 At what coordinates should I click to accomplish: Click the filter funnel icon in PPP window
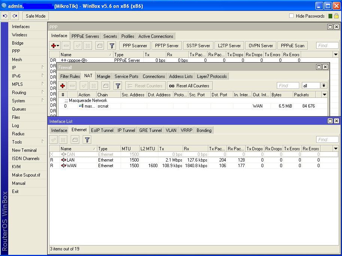pos(112,46)
